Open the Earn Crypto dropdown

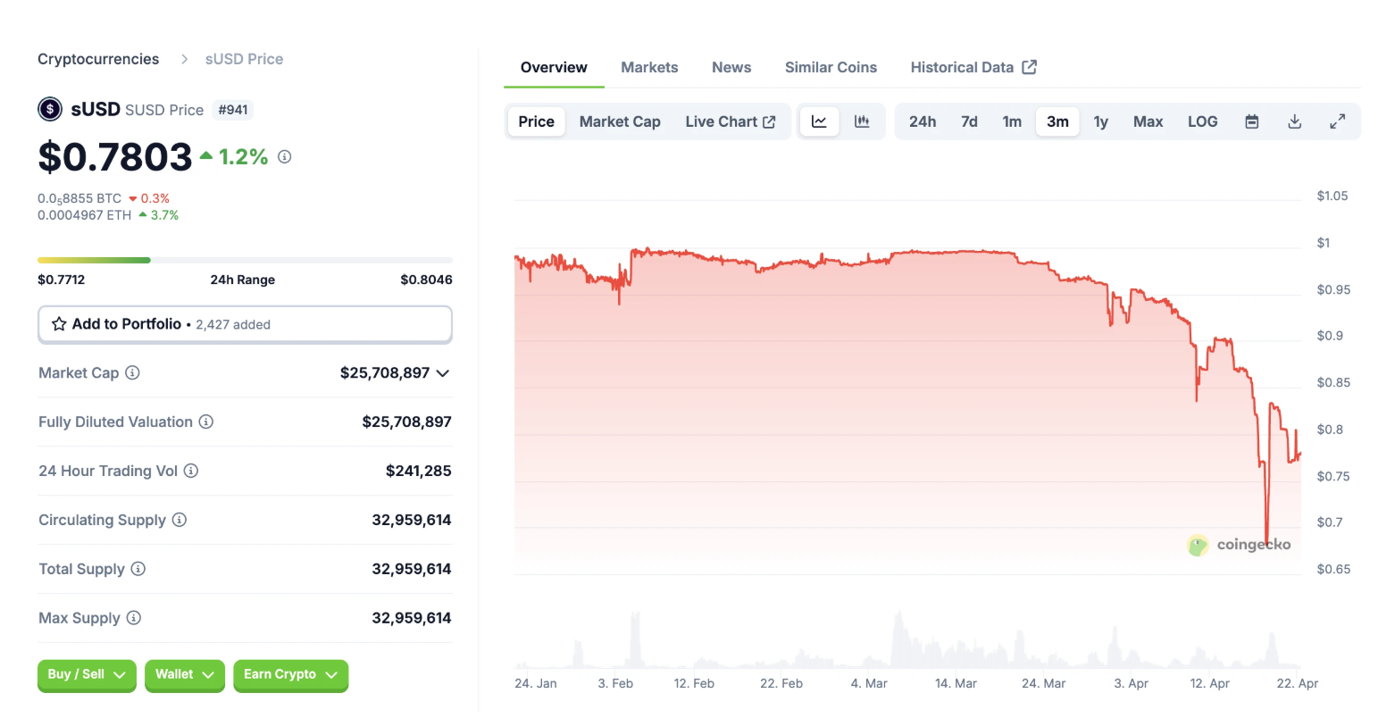click(290, 675)
